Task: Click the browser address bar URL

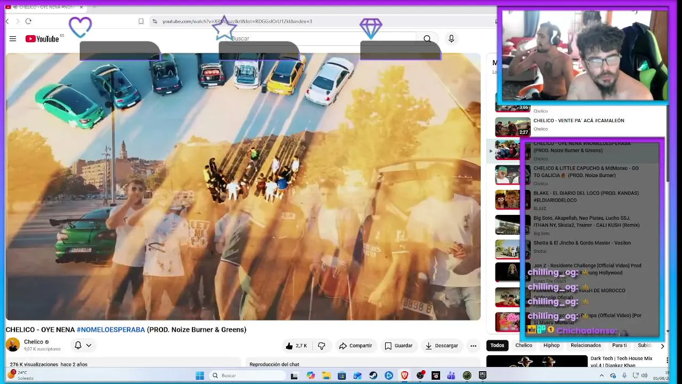Action: click(237, 21)
